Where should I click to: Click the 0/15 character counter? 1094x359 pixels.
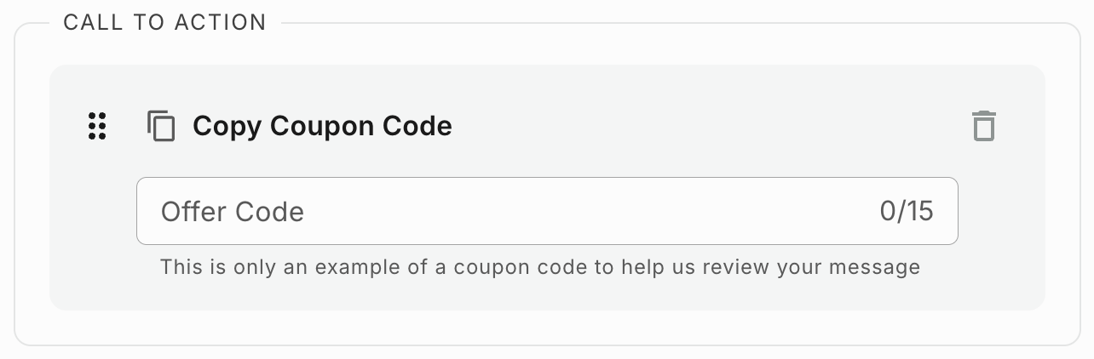click(907, 211)
